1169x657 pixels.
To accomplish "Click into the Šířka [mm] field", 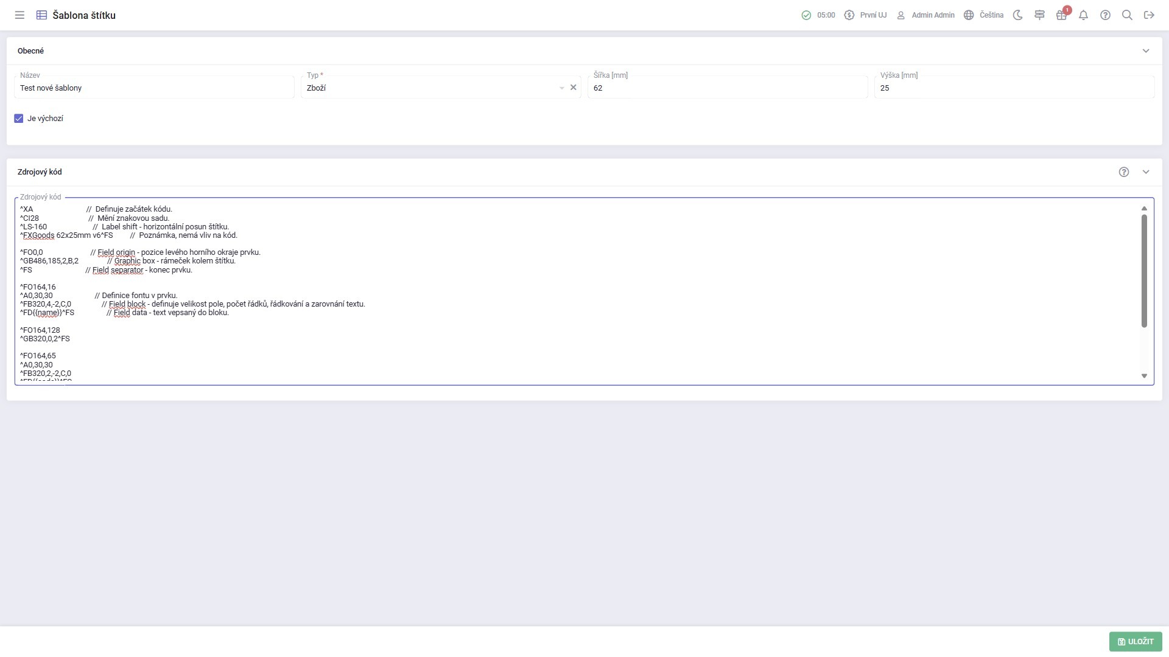I will click(x=727, y=88).
